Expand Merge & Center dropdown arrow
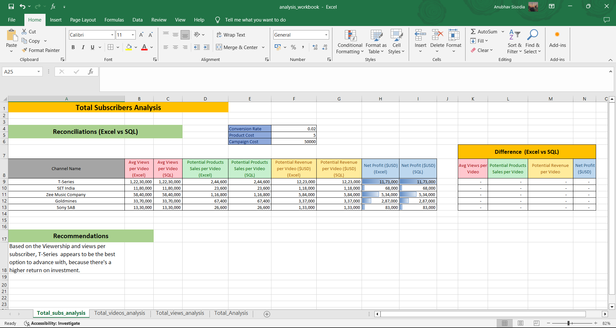 (263, 47)
